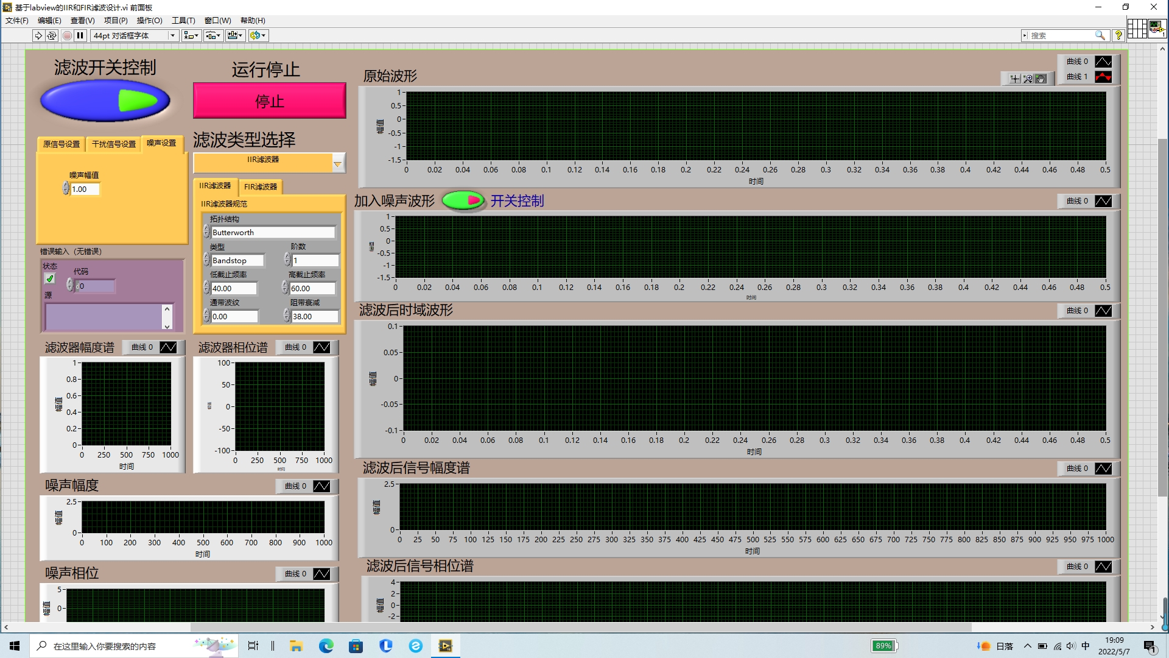The height and width of the screenshot is (658, 1169).
Task: Open the Align Objects toolbar dropdown
Action: point(191,35)
